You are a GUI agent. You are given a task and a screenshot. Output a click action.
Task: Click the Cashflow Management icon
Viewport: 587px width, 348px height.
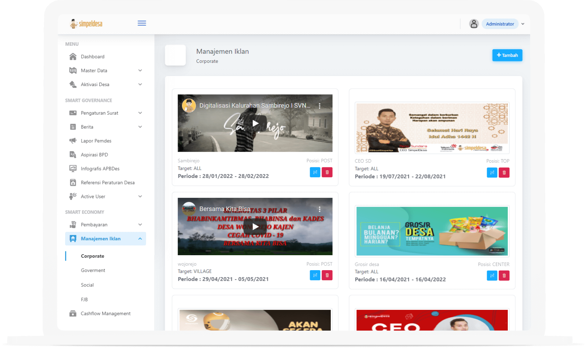coord(73,314)
